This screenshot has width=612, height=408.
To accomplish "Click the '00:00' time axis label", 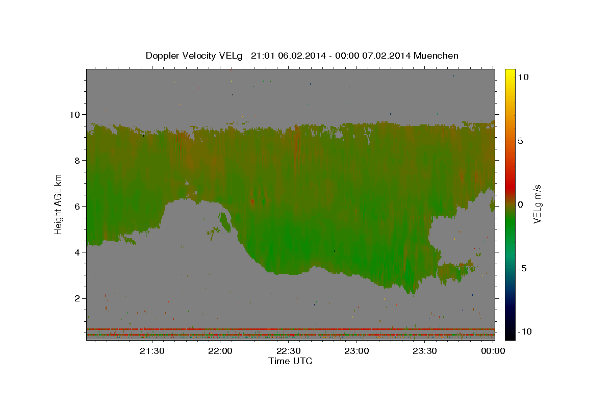I will [x=493, y=351].
